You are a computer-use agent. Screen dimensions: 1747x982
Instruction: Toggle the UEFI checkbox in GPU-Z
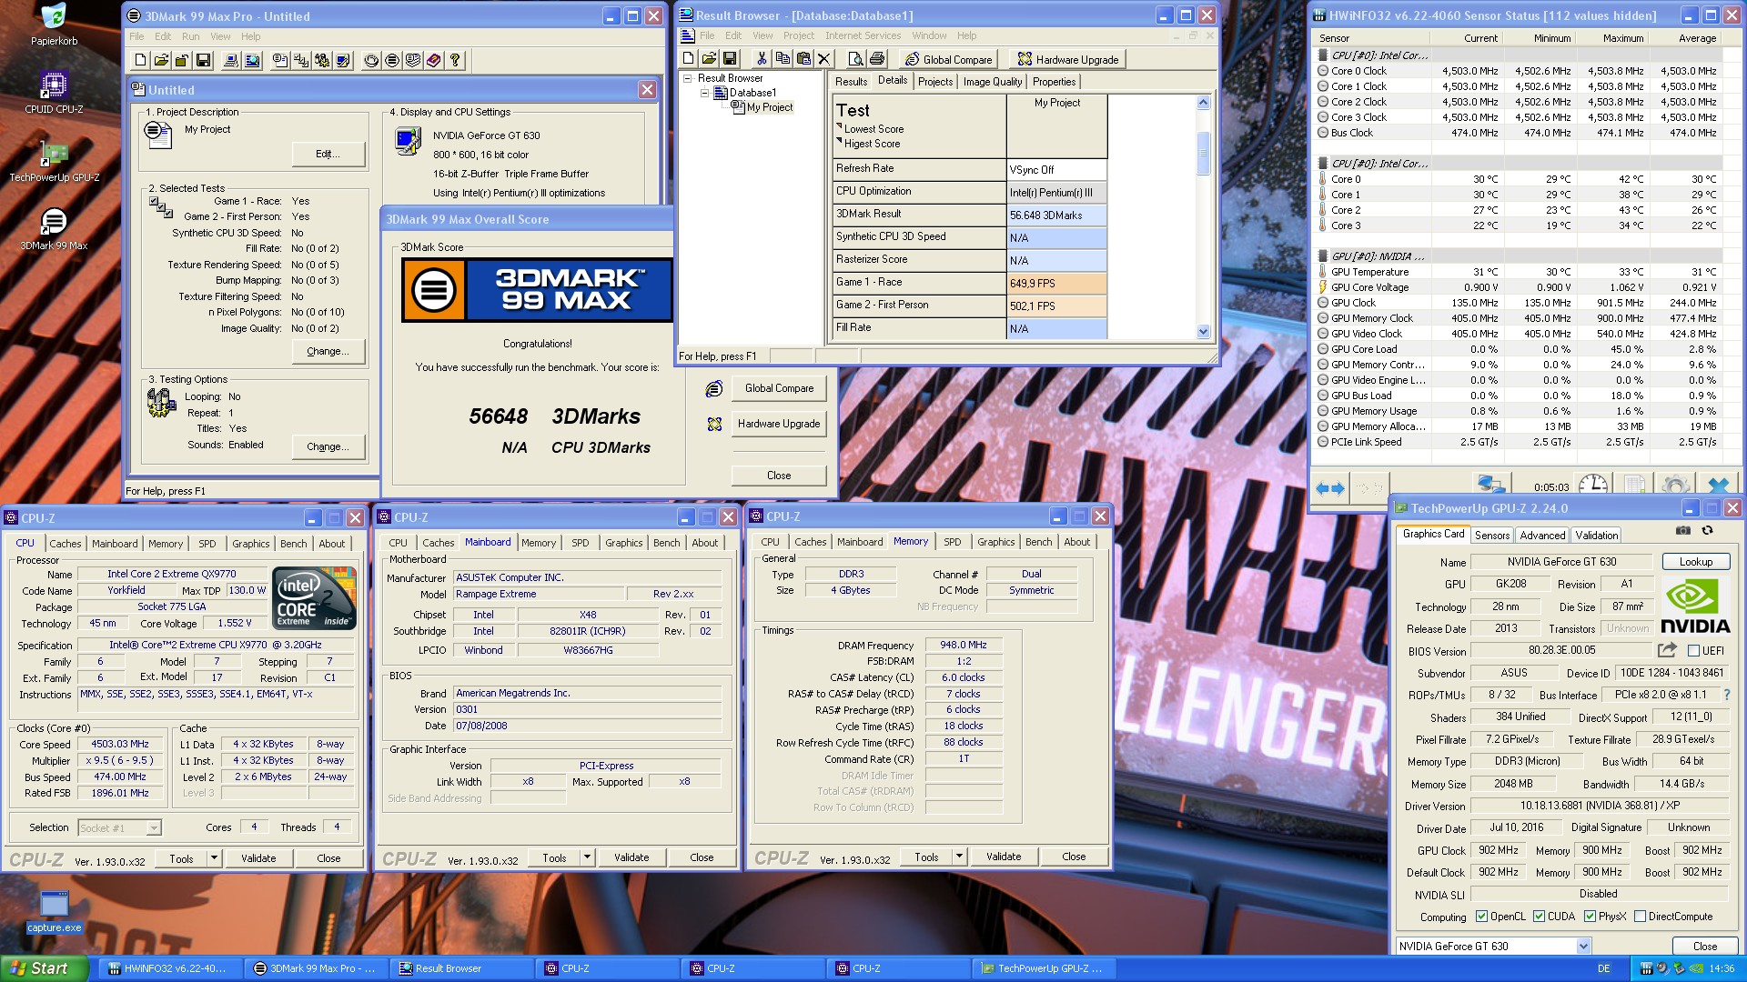coord(1693,651)
